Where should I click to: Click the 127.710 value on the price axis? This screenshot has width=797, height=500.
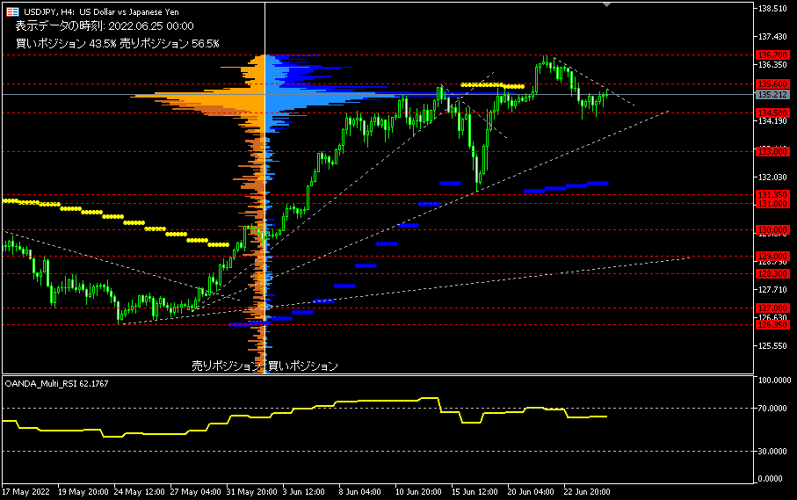click(772, 290)
